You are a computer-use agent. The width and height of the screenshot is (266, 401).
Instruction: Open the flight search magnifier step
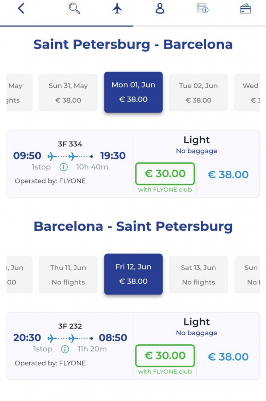pos(74,8)
